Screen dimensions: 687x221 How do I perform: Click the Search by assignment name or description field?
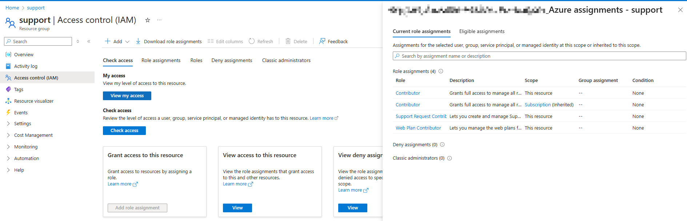point(539,56)
